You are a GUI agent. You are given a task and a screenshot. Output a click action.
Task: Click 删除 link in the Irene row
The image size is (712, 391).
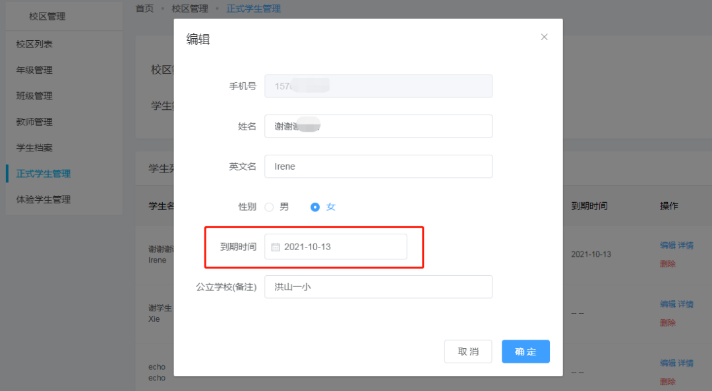pos(668,263)
